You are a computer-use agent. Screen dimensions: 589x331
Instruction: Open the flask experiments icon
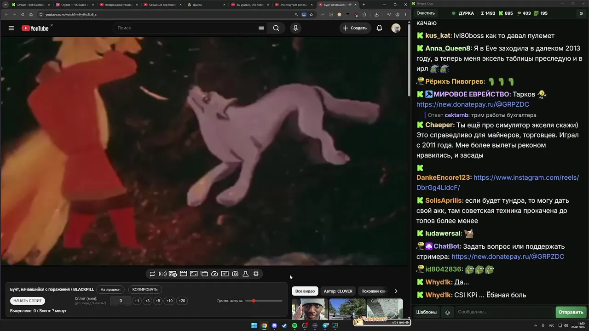[x=246, y=274]
